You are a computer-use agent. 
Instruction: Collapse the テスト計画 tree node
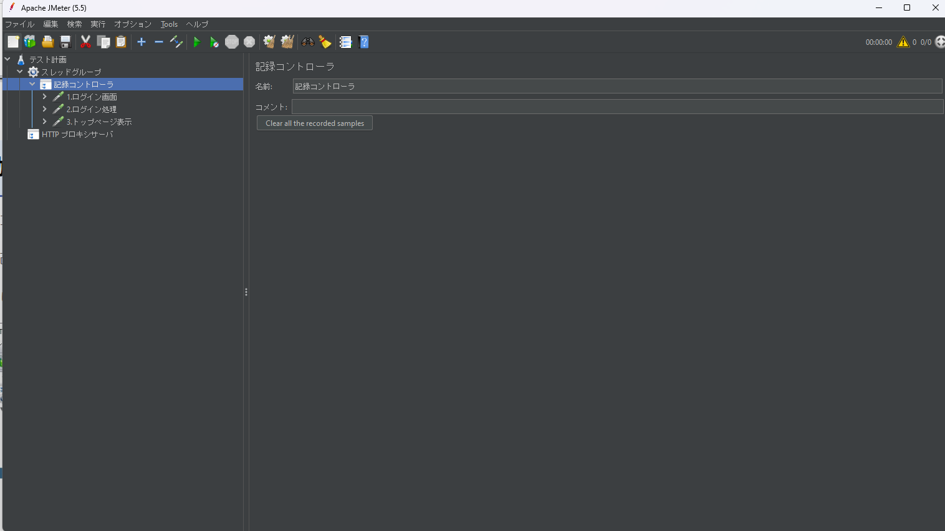(x=7, y=59)
